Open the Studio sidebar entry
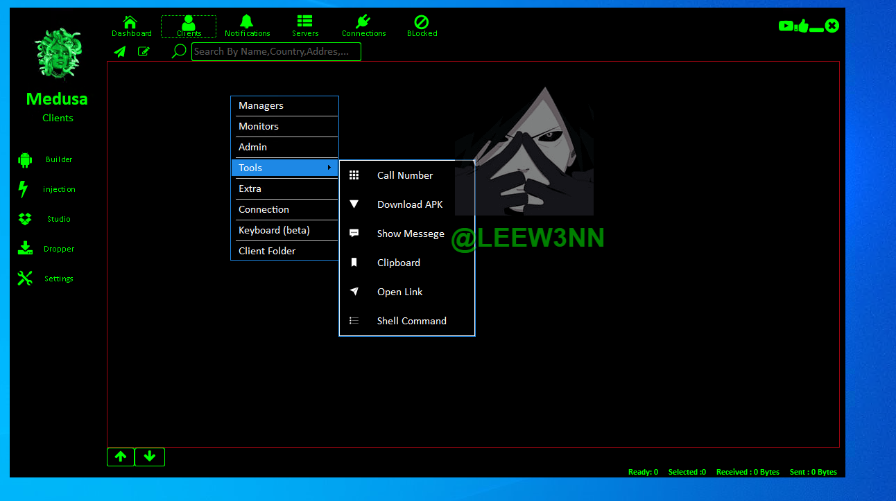 [58, 219]
